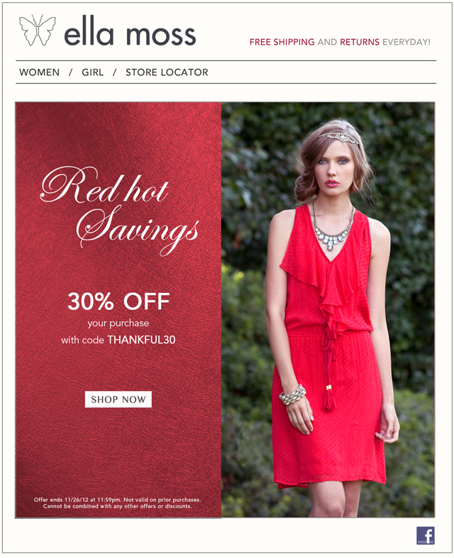Click the Facebook icon

pyautogui.click(x=425, y=535)
